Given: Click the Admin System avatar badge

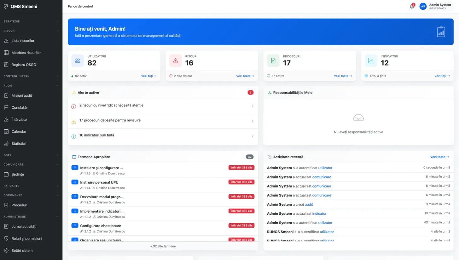Looking at the screenshot, I should (423, 6).
